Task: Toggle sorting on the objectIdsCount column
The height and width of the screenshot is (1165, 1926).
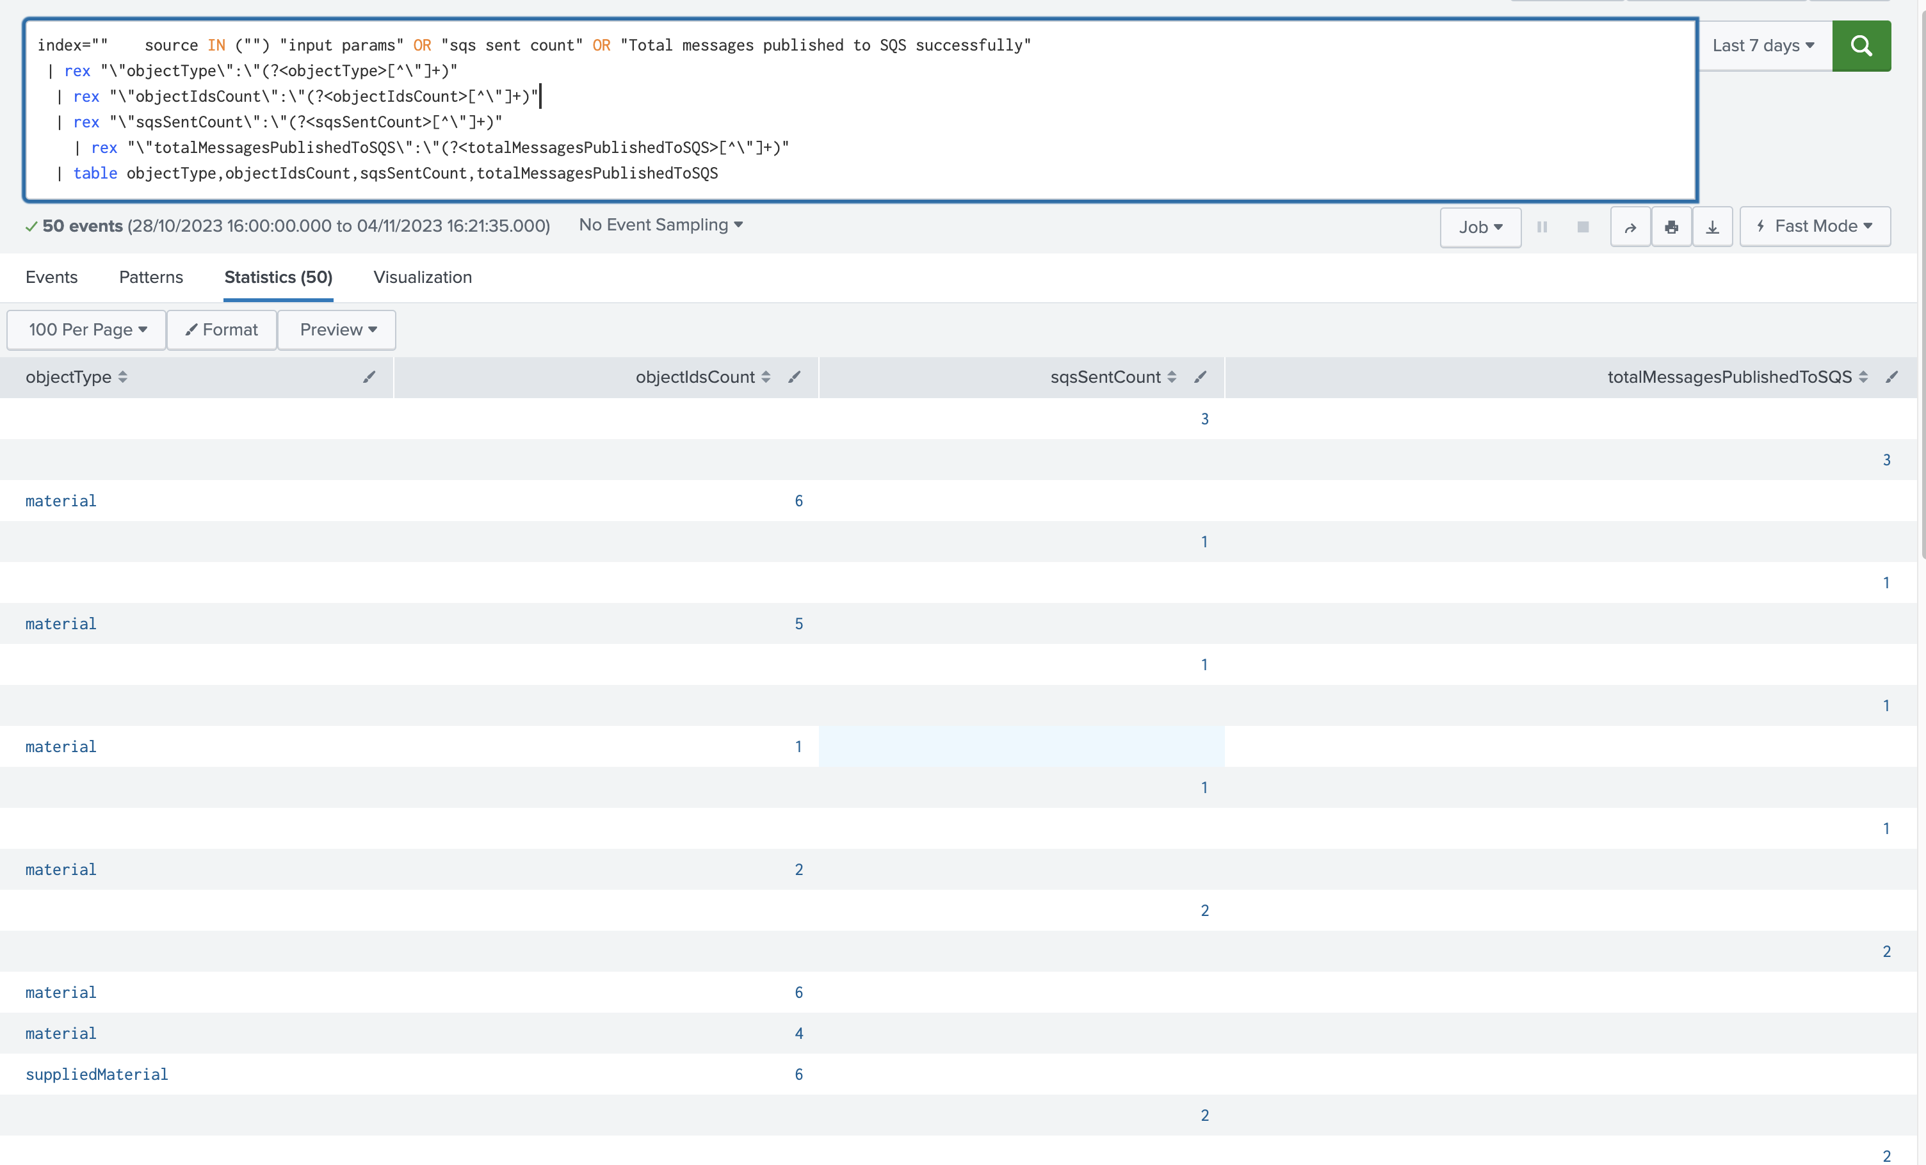Action: (x=765, y=376)
